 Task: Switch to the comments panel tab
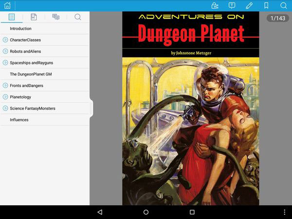tap(55, 17)
